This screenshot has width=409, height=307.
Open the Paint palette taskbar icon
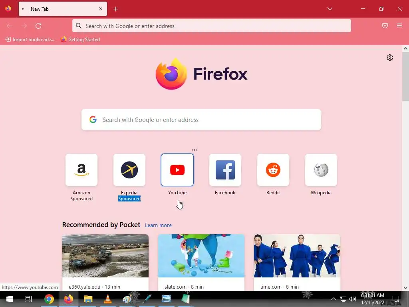tap(127, 299)
